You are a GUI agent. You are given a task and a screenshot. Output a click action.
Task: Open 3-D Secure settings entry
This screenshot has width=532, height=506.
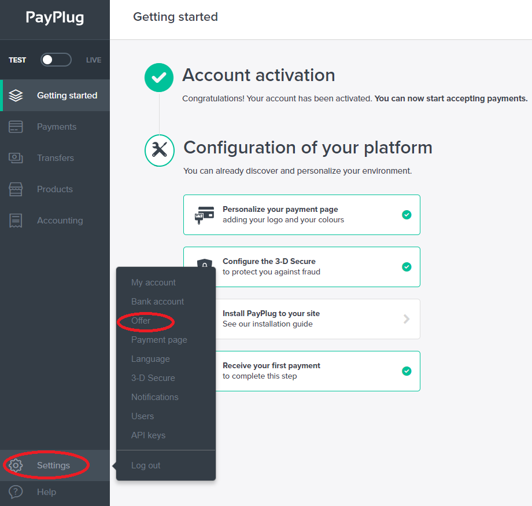[153, 378]
